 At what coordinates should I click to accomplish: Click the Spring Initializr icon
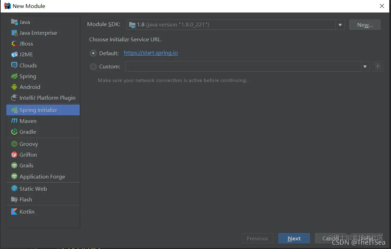[14, 110]
